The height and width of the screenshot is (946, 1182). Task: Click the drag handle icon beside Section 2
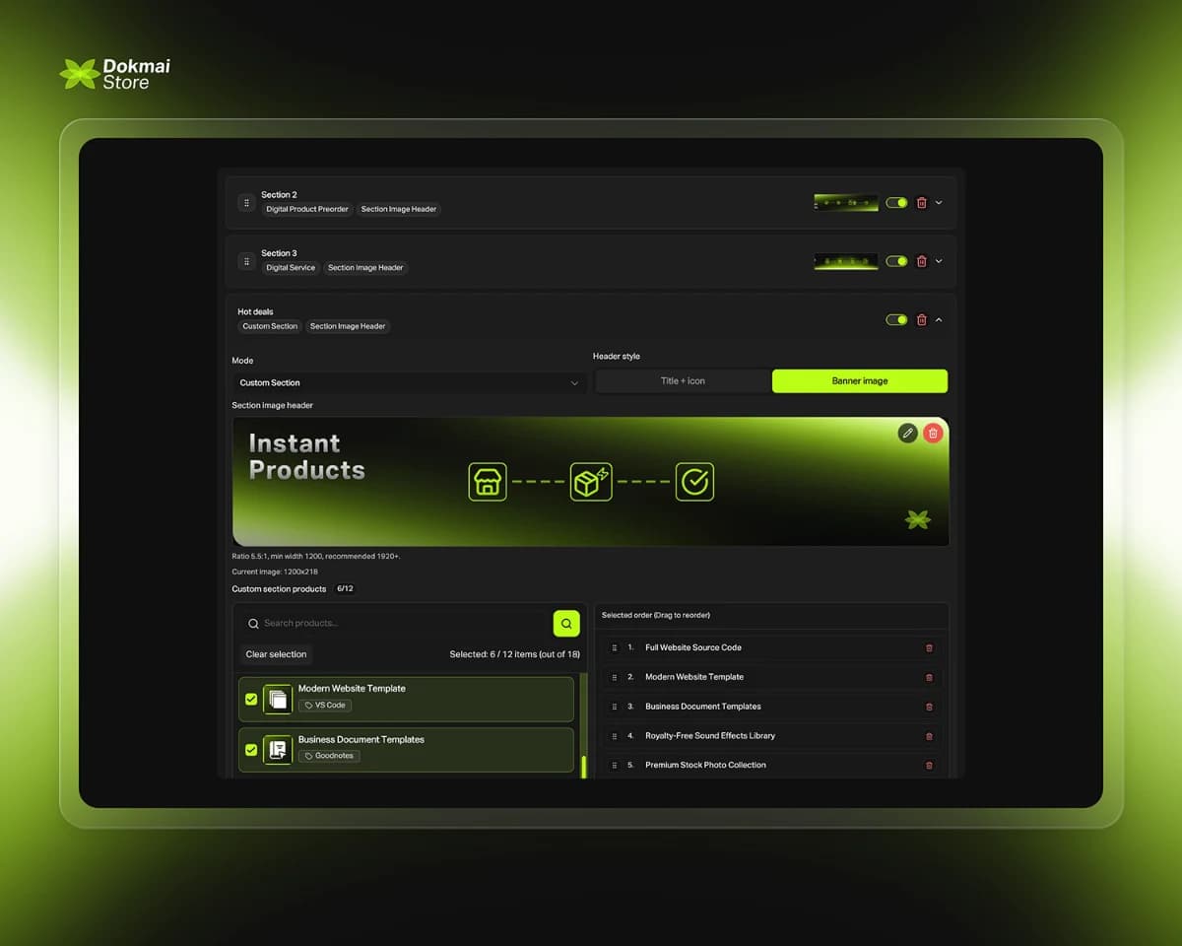(245, 202)
